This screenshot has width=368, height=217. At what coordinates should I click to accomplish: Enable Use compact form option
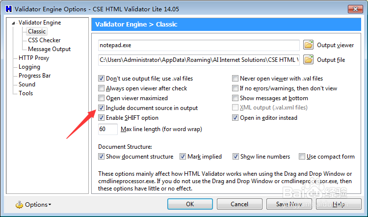[x=302, y=157]
